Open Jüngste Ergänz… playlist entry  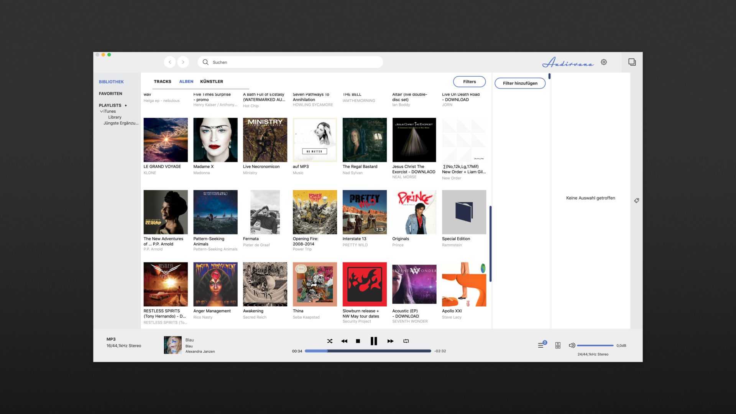tap(121, 123)
